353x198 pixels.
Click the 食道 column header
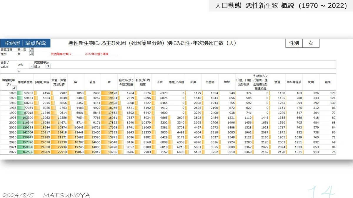pos(277,82)
